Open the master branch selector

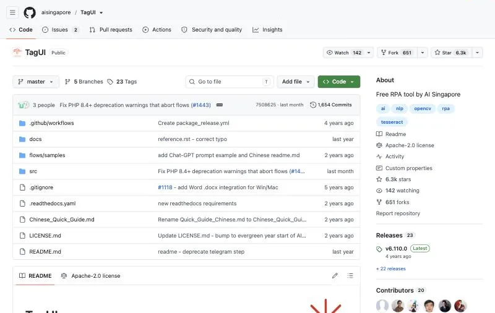tap(36, 82)
